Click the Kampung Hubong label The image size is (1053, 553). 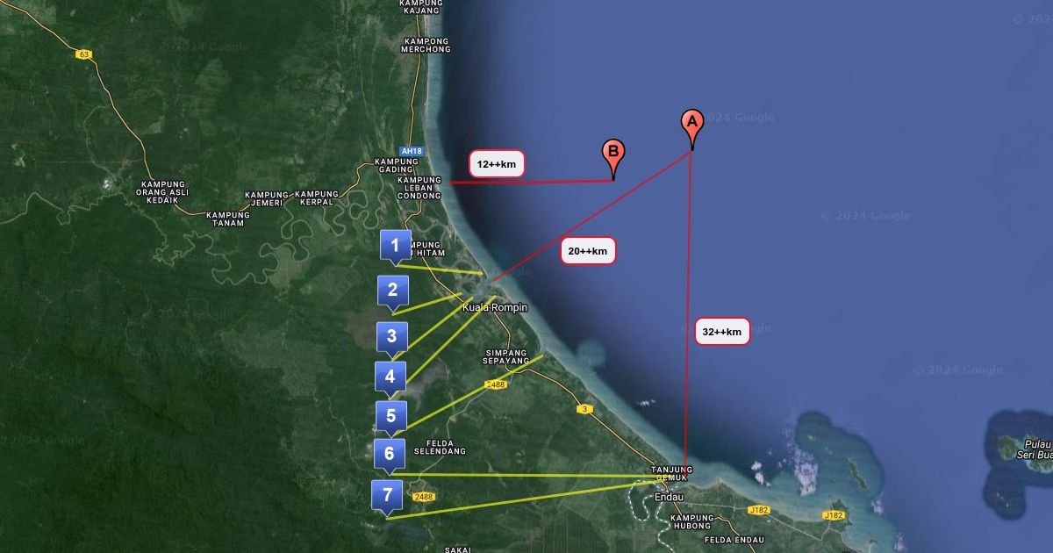click(x=692, y=522)
